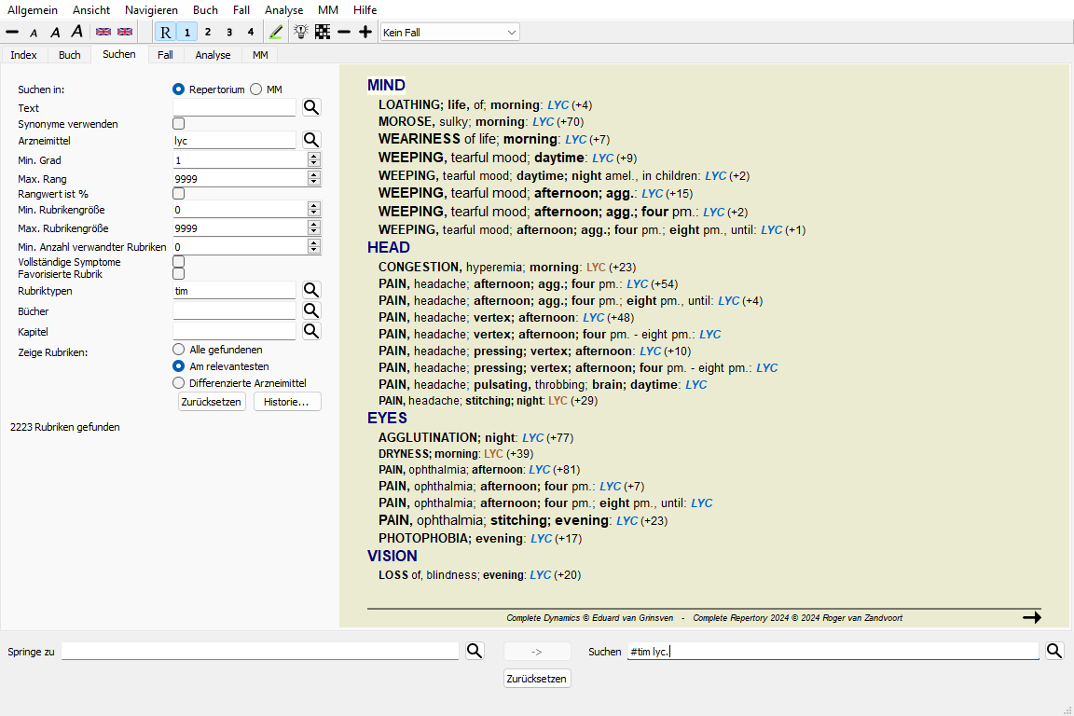Open the Analyse menu
Image resolution: width=1074 pixels, height=716 pixels.
tap(283, 9)
